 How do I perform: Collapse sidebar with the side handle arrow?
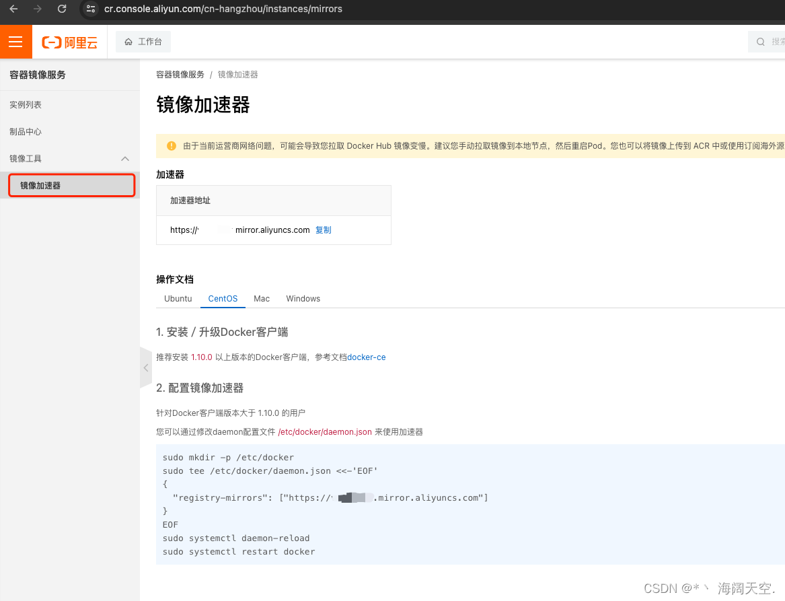146,367
